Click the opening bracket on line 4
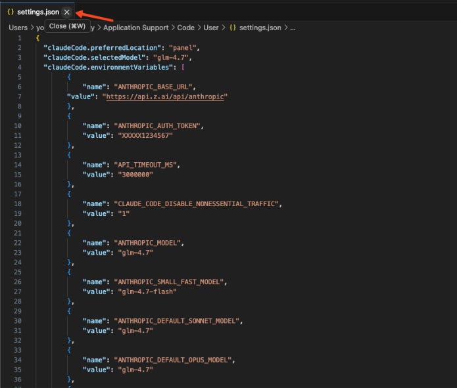This screenshot has width=457, height=388. 183,67
